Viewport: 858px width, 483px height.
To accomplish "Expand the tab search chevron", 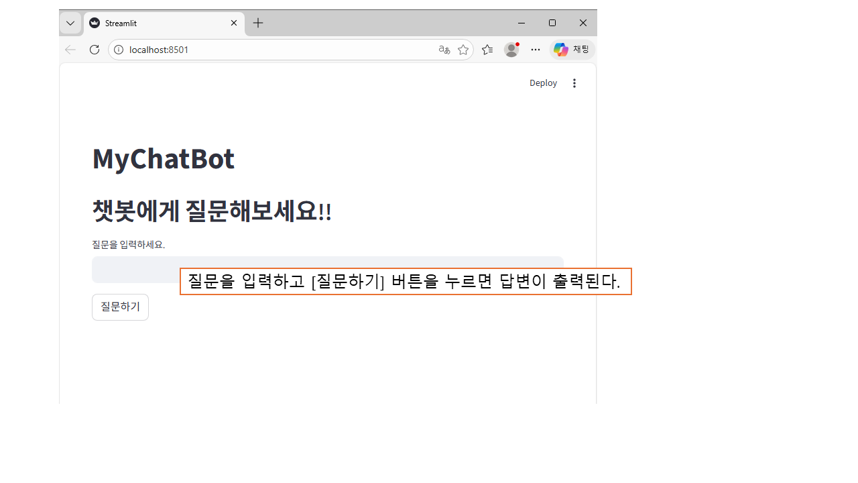I will (x=70, y=23).
